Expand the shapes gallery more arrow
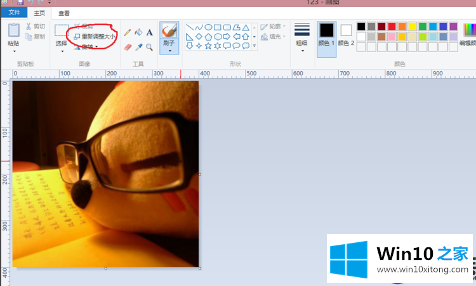The height and width of the screenshot is (286, 476). 255,46
